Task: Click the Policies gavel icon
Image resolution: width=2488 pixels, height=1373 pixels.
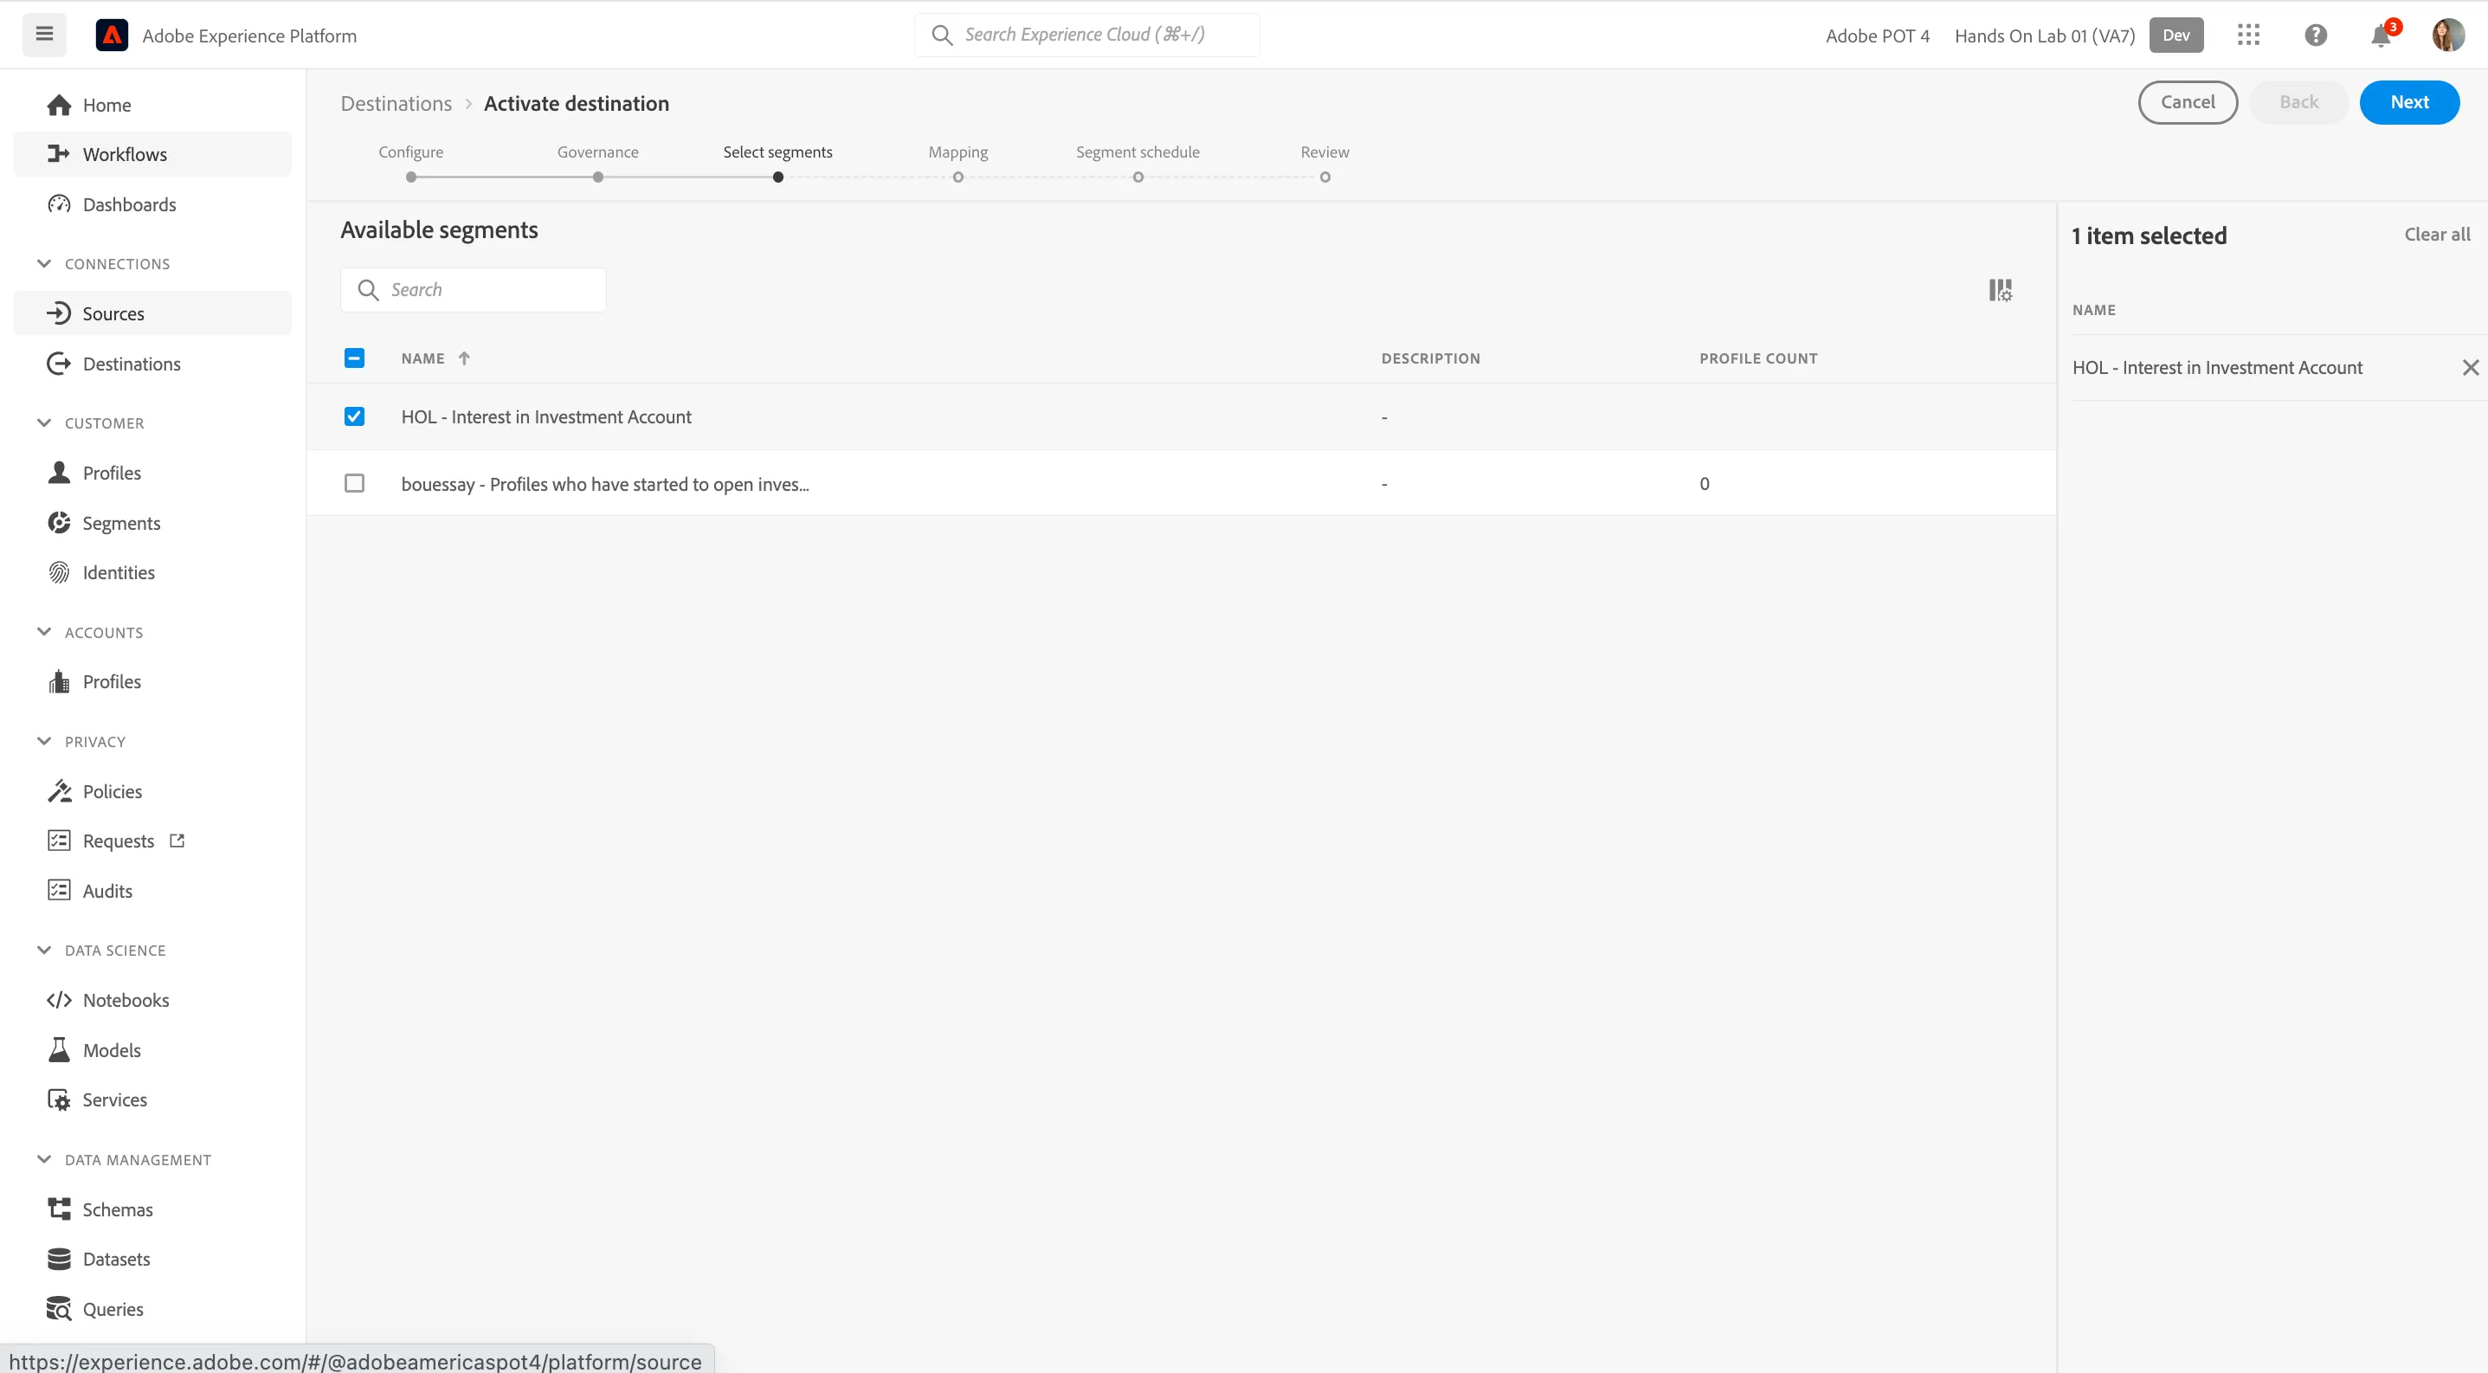Action: pos(59,790)
